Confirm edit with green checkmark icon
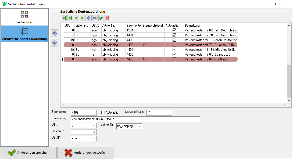 [x=101, y=18]
